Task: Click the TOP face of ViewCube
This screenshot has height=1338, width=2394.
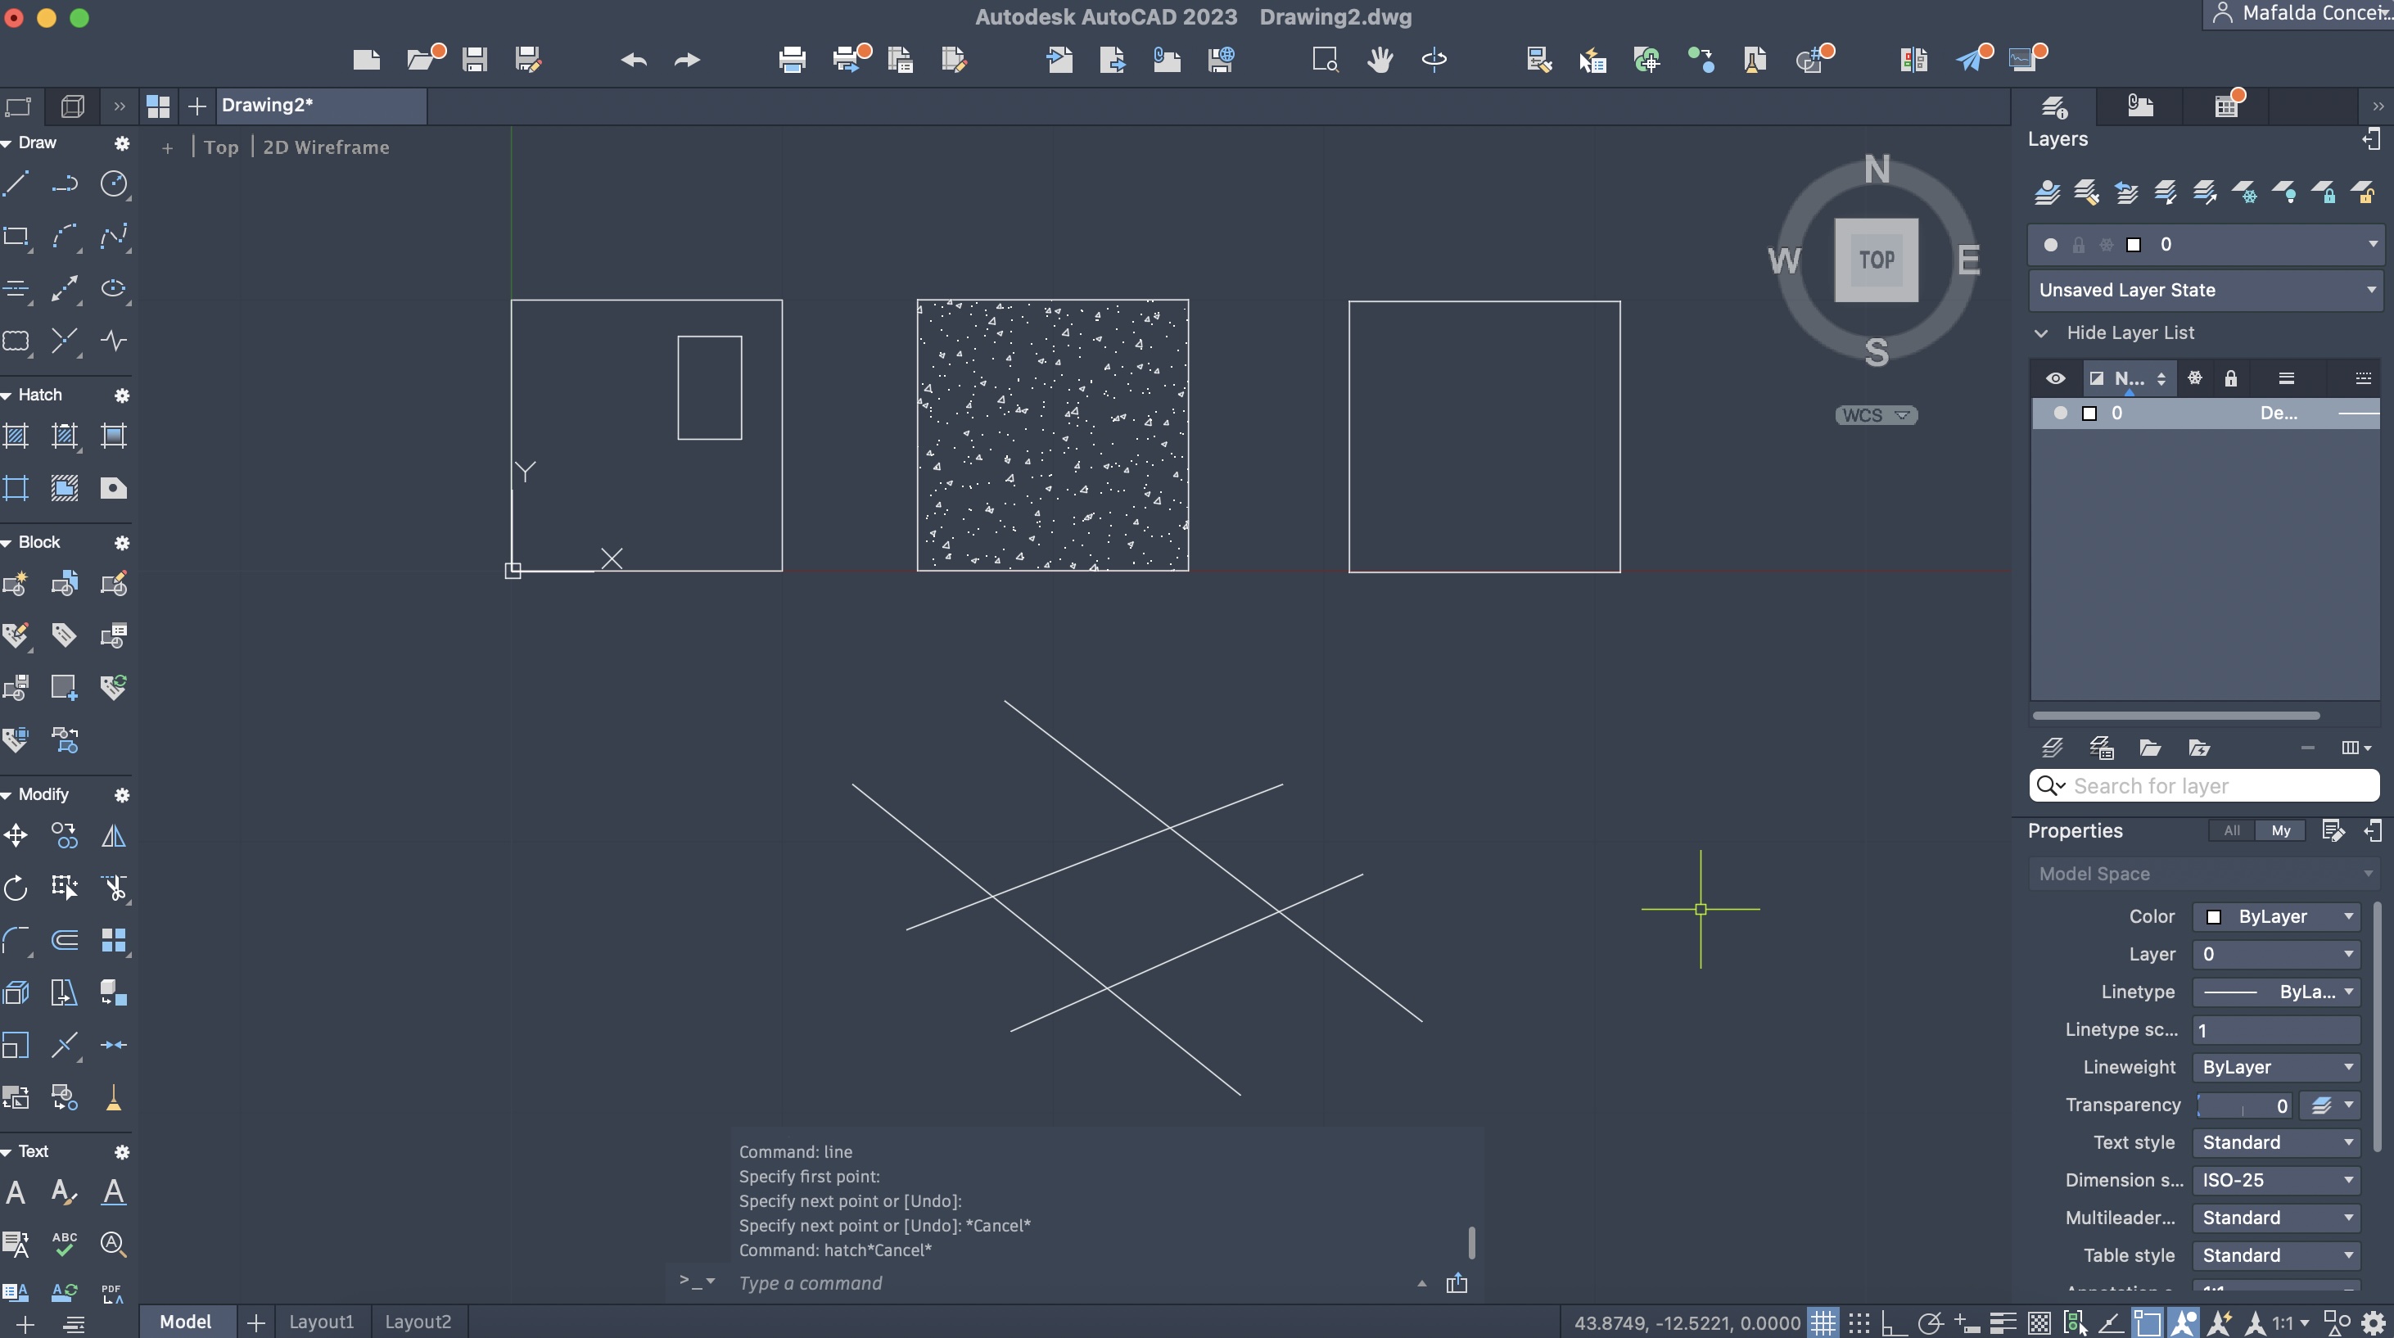Action: (1876, 260)
